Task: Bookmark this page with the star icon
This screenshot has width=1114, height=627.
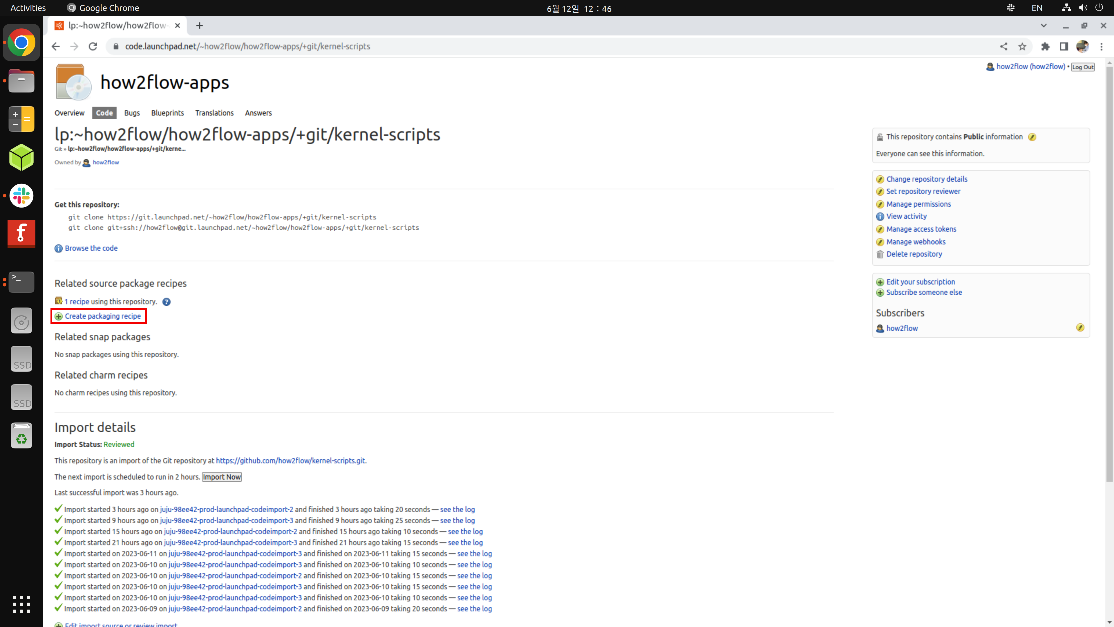Action: [x=1022, y=46]
